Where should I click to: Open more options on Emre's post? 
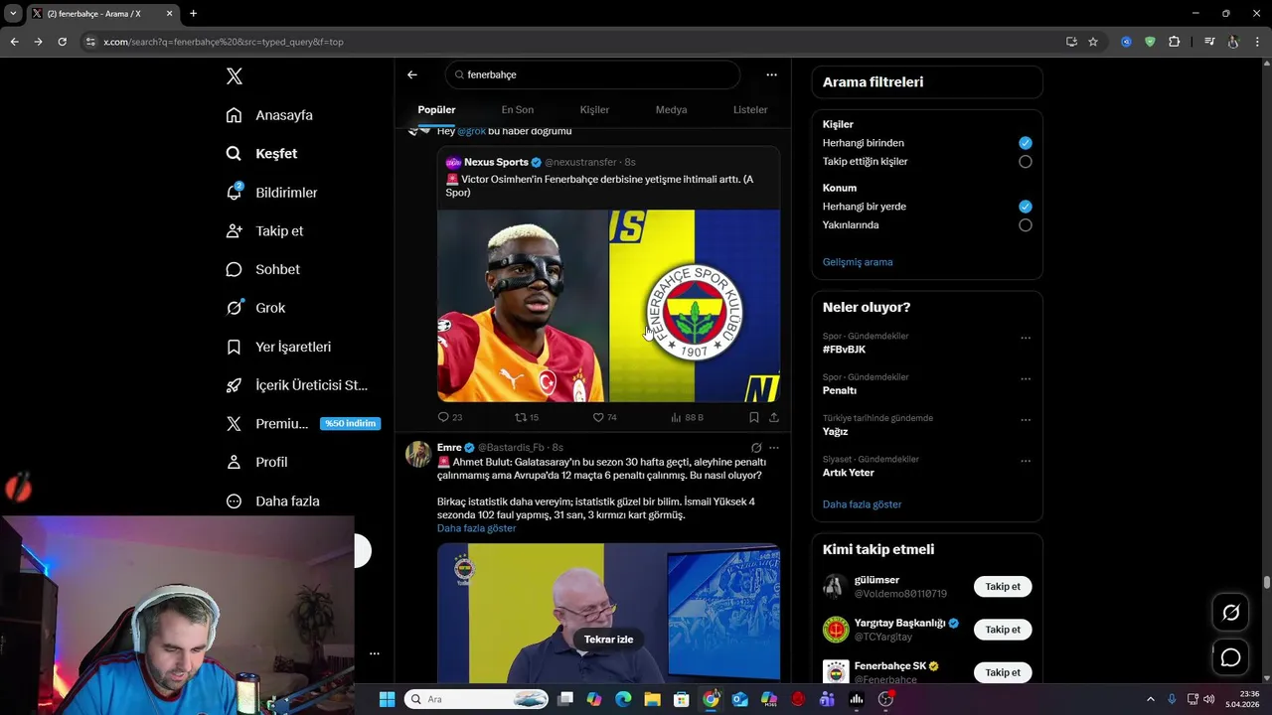coord(774,448)
